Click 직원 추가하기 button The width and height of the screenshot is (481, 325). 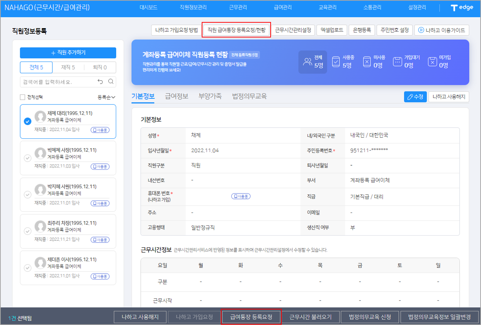tap(68, 53)
